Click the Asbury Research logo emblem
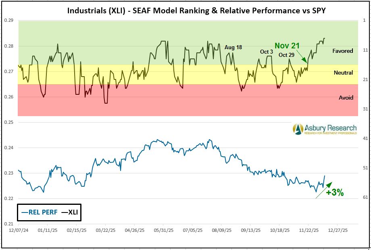371x250 pixels. pos(298,129)
